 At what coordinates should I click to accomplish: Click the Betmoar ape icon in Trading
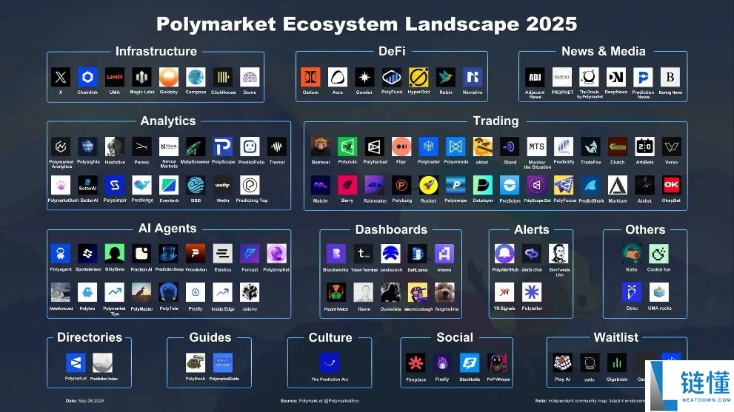point(320,147)
